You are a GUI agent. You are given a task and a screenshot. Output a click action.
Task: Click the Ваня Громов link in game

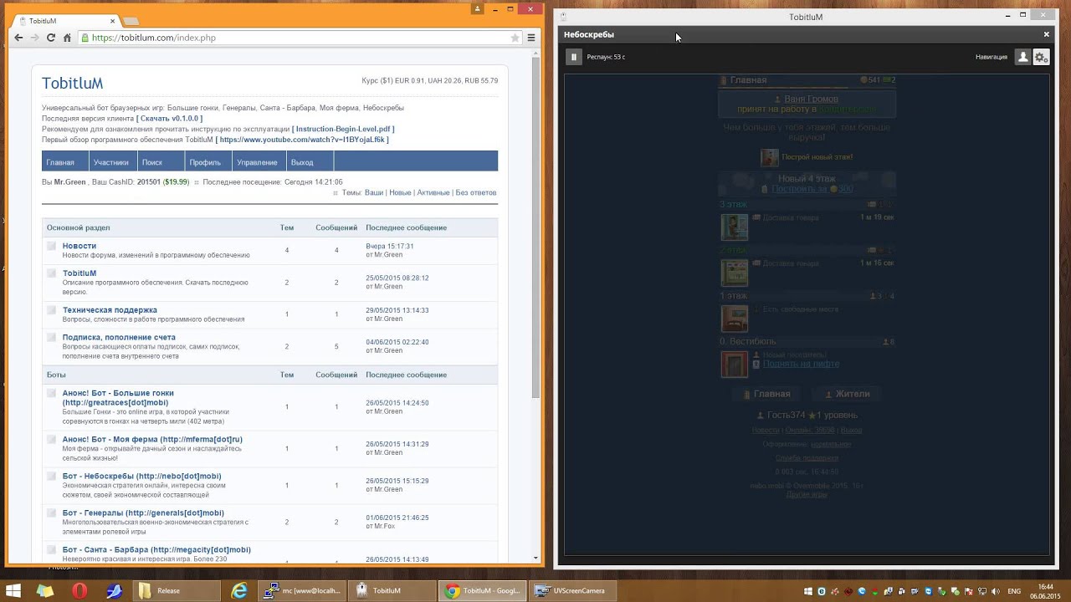[x=811, y=99]
